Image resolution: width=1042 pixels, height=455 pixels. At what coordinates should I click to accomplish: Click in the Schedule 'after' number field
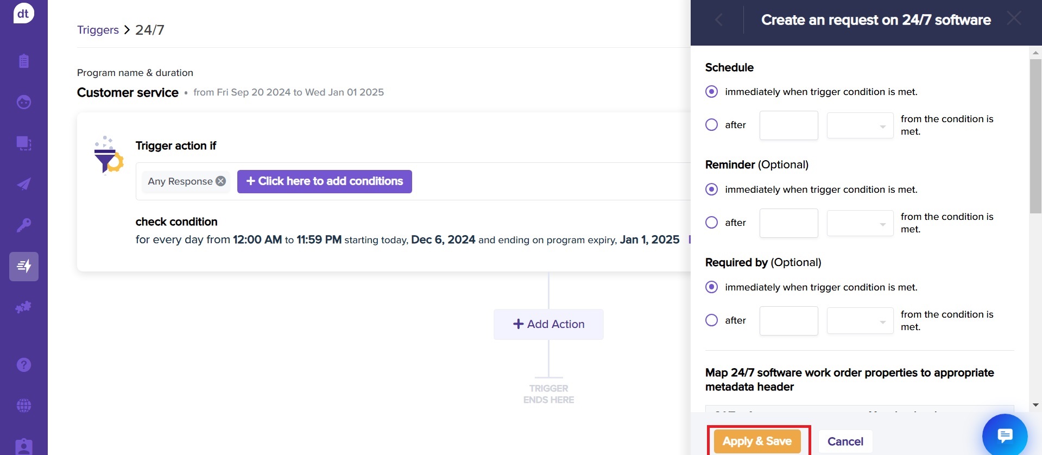pos(788,125)
